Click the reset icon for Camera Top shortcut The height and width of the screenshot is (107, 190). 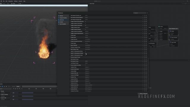(145, 77)
